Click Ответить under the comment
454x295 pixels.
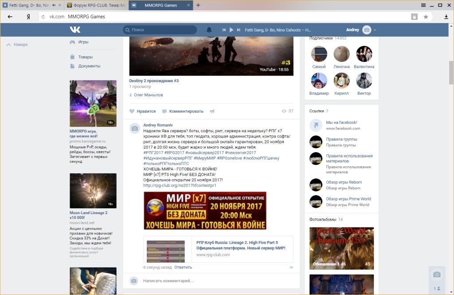[x=183, y=267]
